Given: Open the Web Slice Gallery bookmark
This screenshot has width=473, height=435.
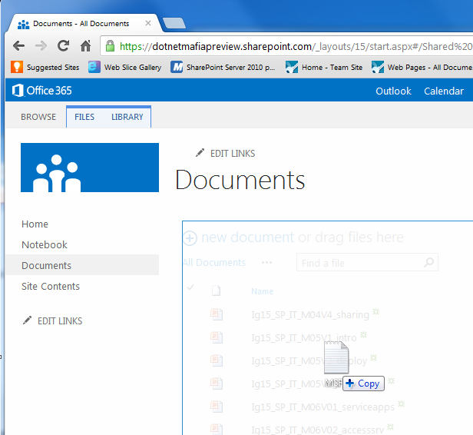Looking at the screenshot, I should pyautogui.click(x=124, y=67).
